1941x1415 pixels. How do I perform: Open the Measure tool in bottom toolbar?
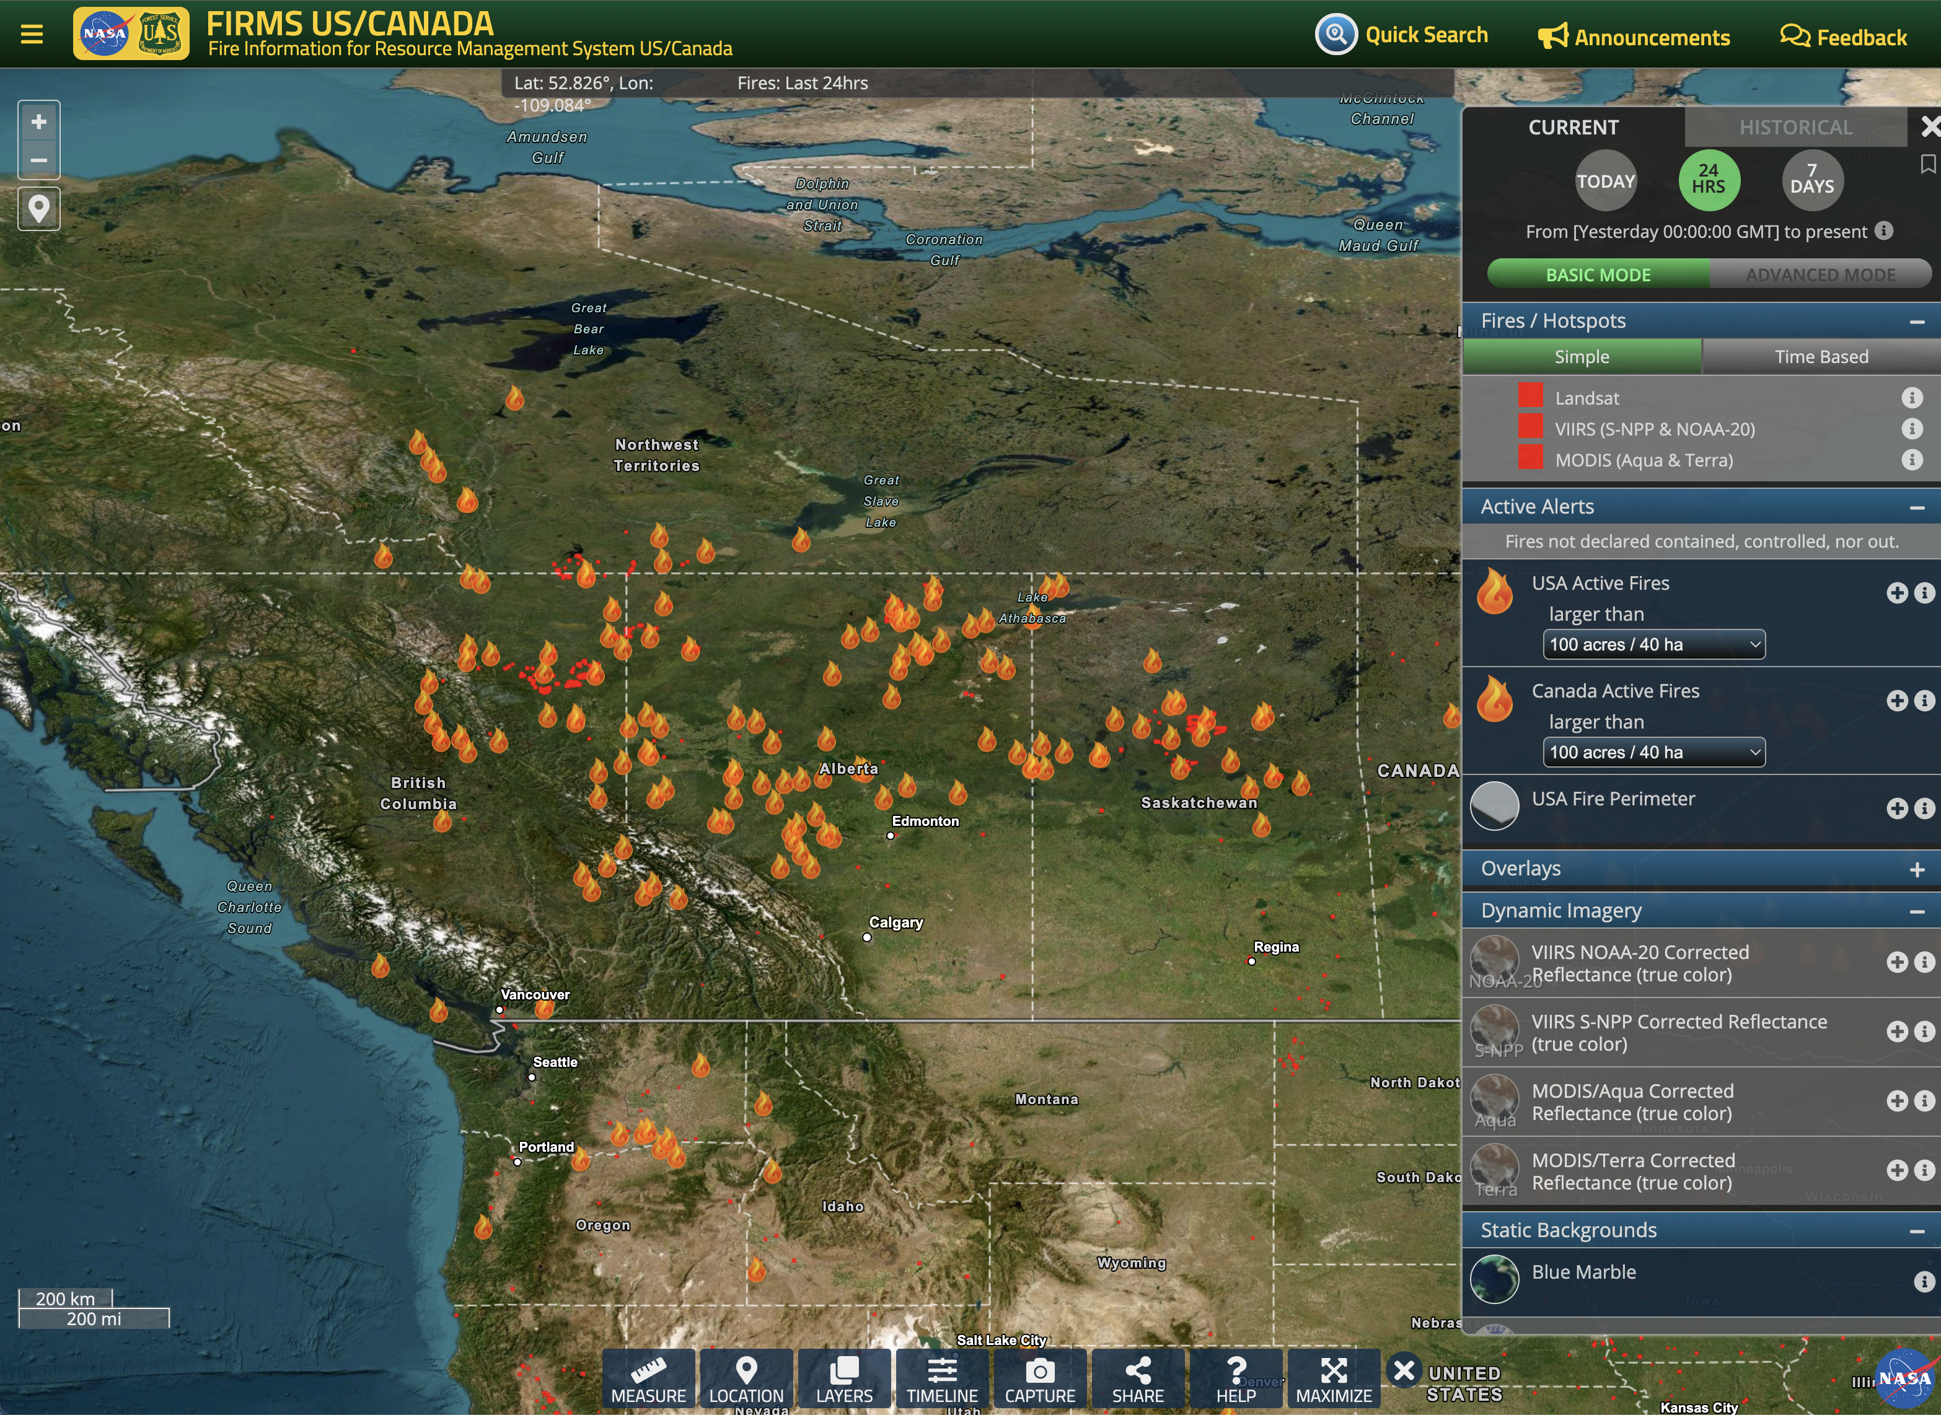(648, 1379)
